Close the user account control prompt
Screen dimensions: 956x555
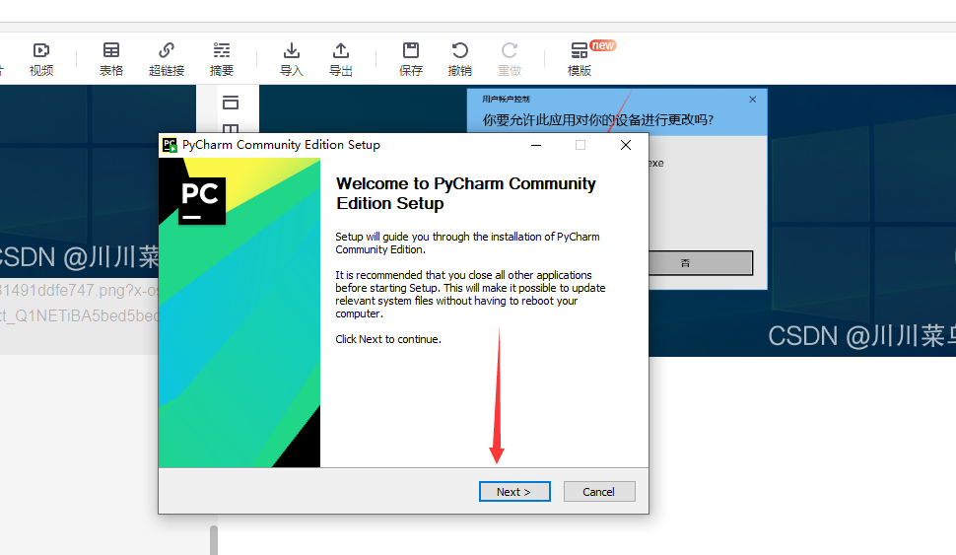point(752,100)
